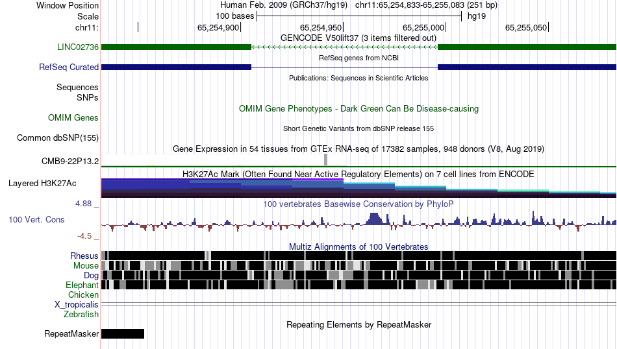Select the Dog alignment row label
Viewport: 617px width, 349px height.
point(91,276)
